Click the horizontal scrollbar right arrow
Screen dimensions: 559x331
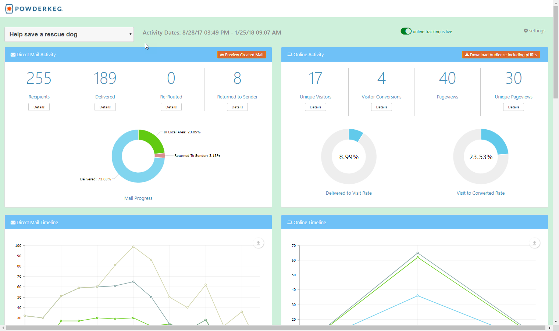pos(550,328)
